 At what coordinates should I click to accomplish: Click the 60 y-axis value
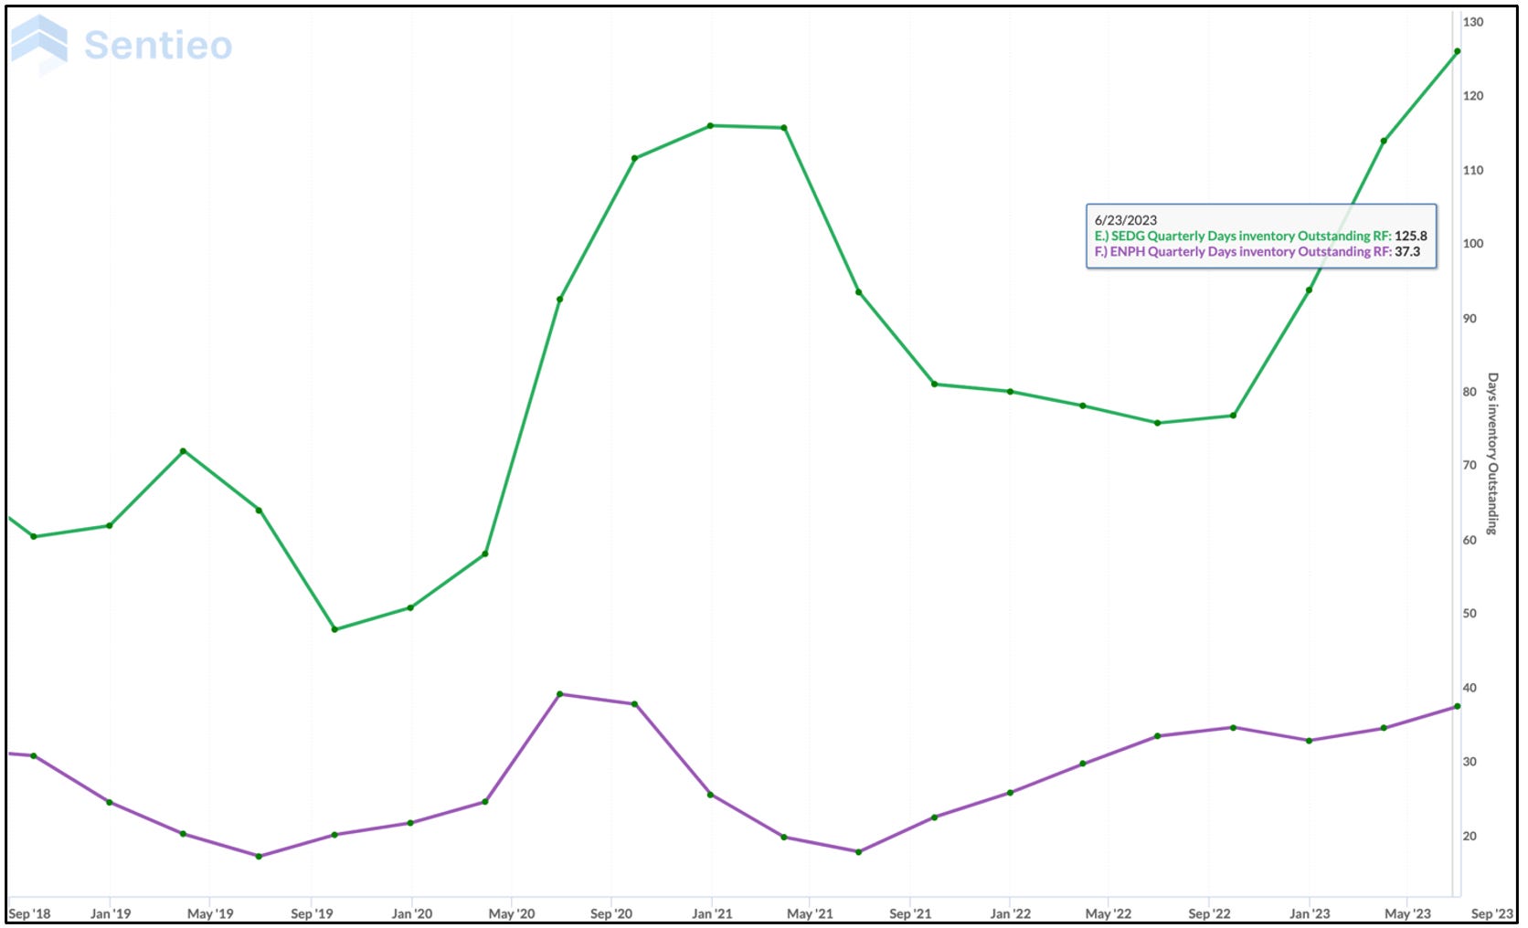[x=1470, y=540]
